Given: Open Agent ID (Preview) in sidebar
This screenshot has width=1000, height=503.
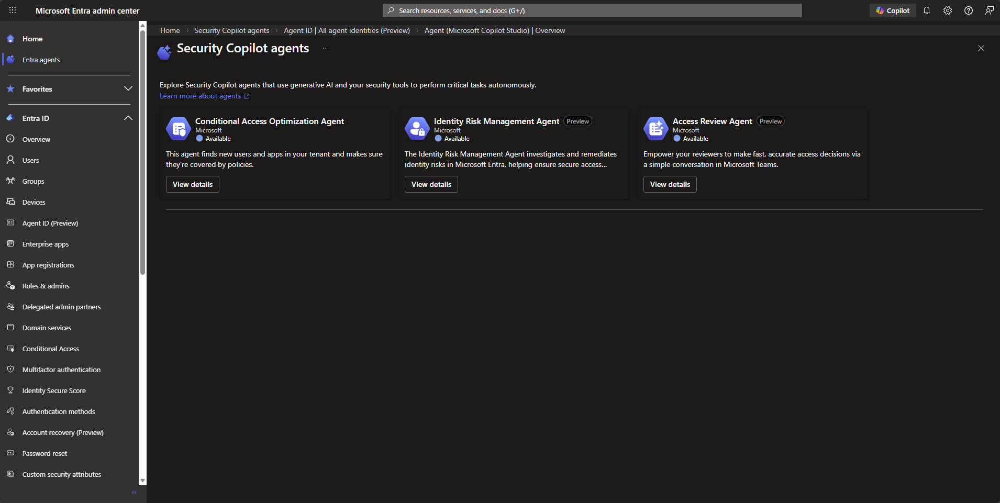Looking at the screenshot, I should click(50, 223).
